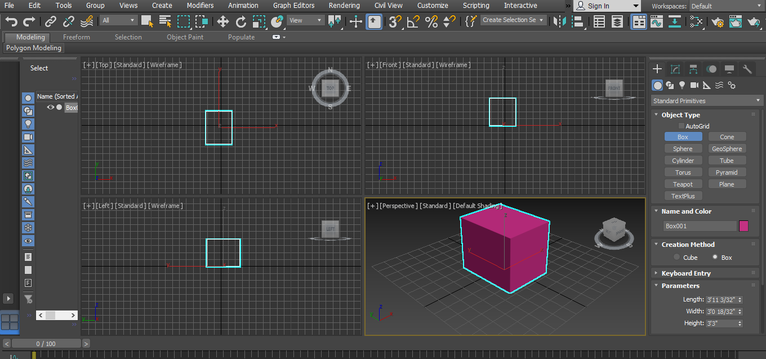Click Rectangular Selection Region icon
Viewport: 766px width, 359px height.
coord(184,22)
